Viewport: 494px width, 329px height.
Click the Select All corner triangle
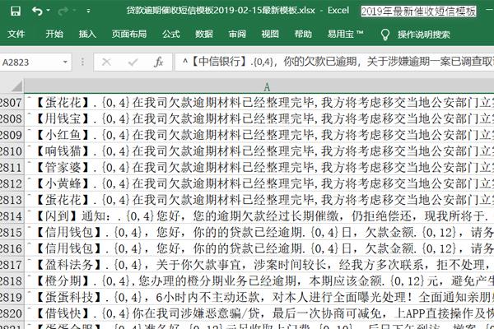[x=16, y=86]
